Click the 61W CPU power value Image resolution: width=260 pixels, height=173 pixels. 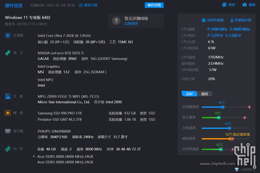click(212, 48)
